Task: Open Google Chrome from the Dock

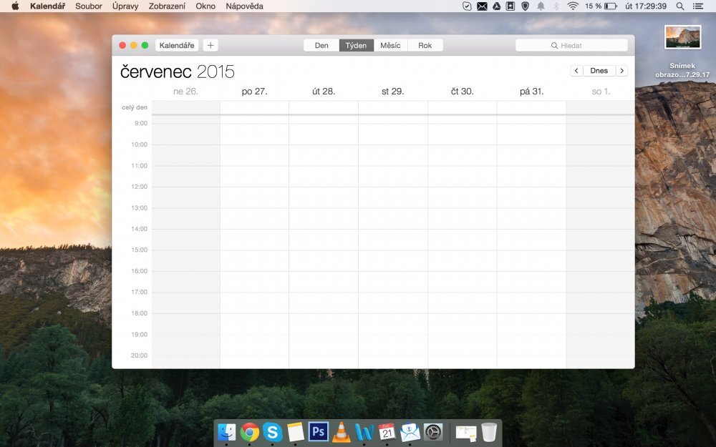Action: click(x=248, y=432)
